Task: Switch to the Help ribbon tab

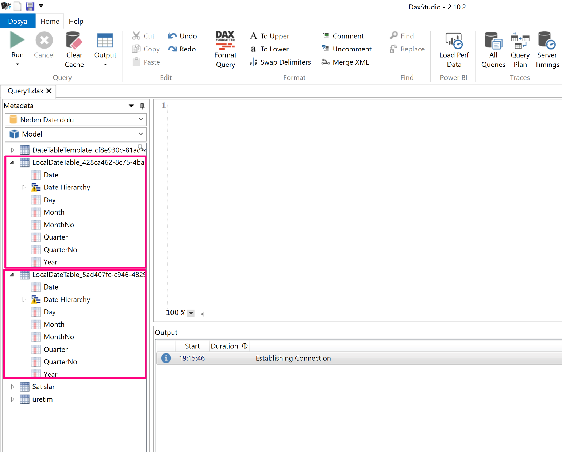Action: pyautogui.click(x=76, y=21)
